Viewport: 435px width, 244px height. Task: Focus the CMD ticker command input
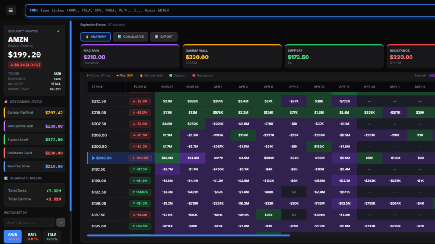click(229, 10)
